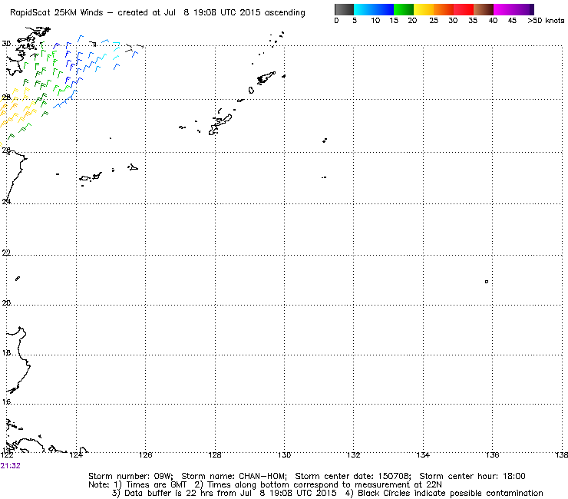Click the small island pair near 131E 26.5N
This screenshot has height=499, width=568.
[x=325, y=140]
